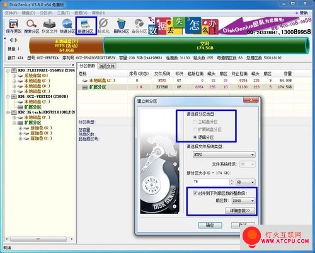
Task: Select 本地磁盘(J:) under HD1 in the tree
Action: point(37,102)
